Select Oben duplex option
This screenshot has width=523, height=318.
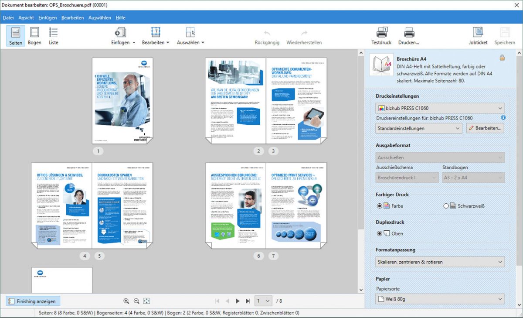pyautogui.click(x=380, y=233)
